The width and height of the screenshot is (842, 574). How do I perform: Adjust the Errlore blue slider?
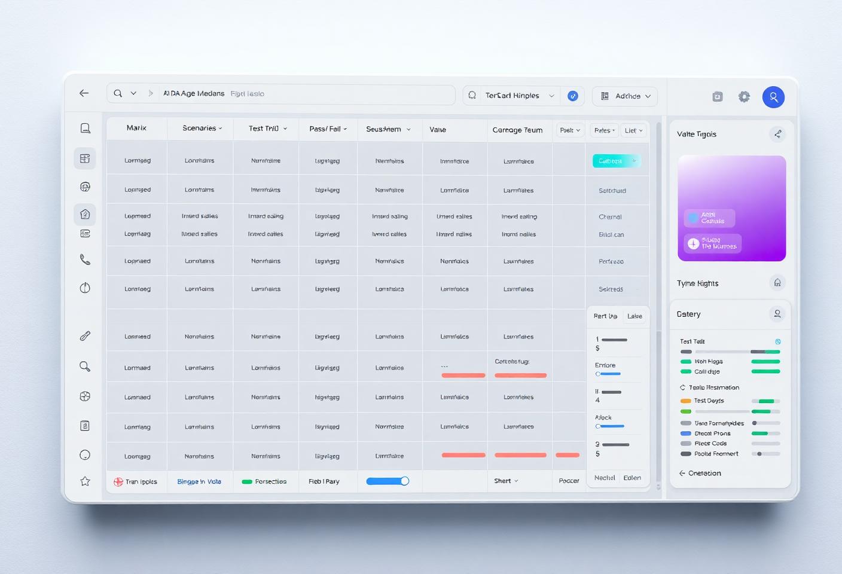coord(608,374)
